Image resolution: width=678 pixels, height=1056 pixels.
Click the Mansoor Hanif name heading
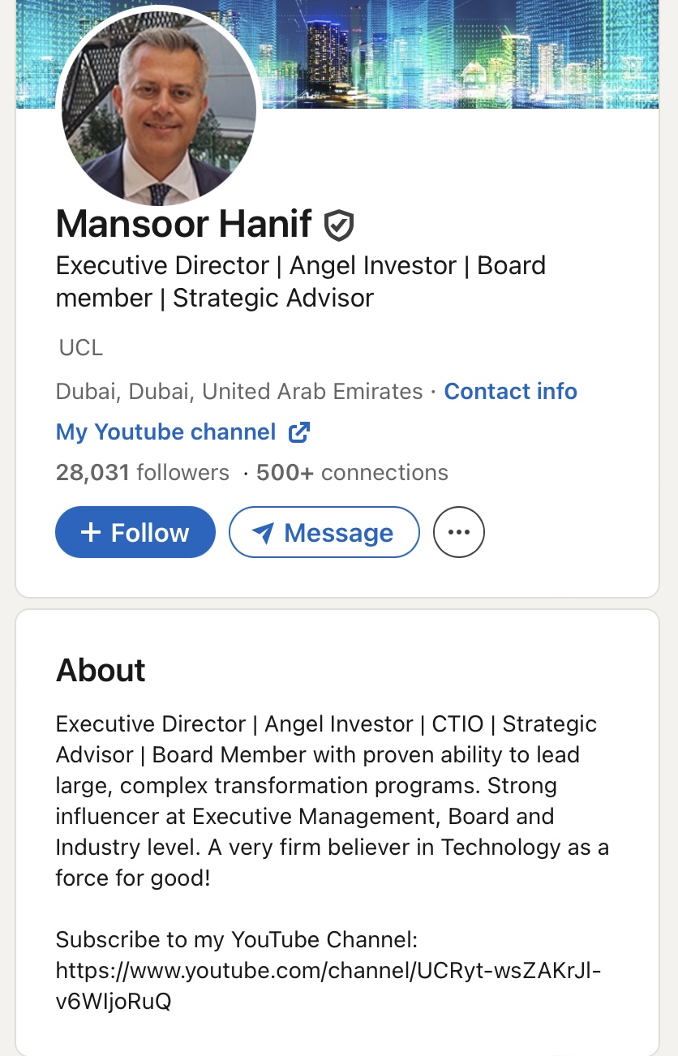click(184, 224)
